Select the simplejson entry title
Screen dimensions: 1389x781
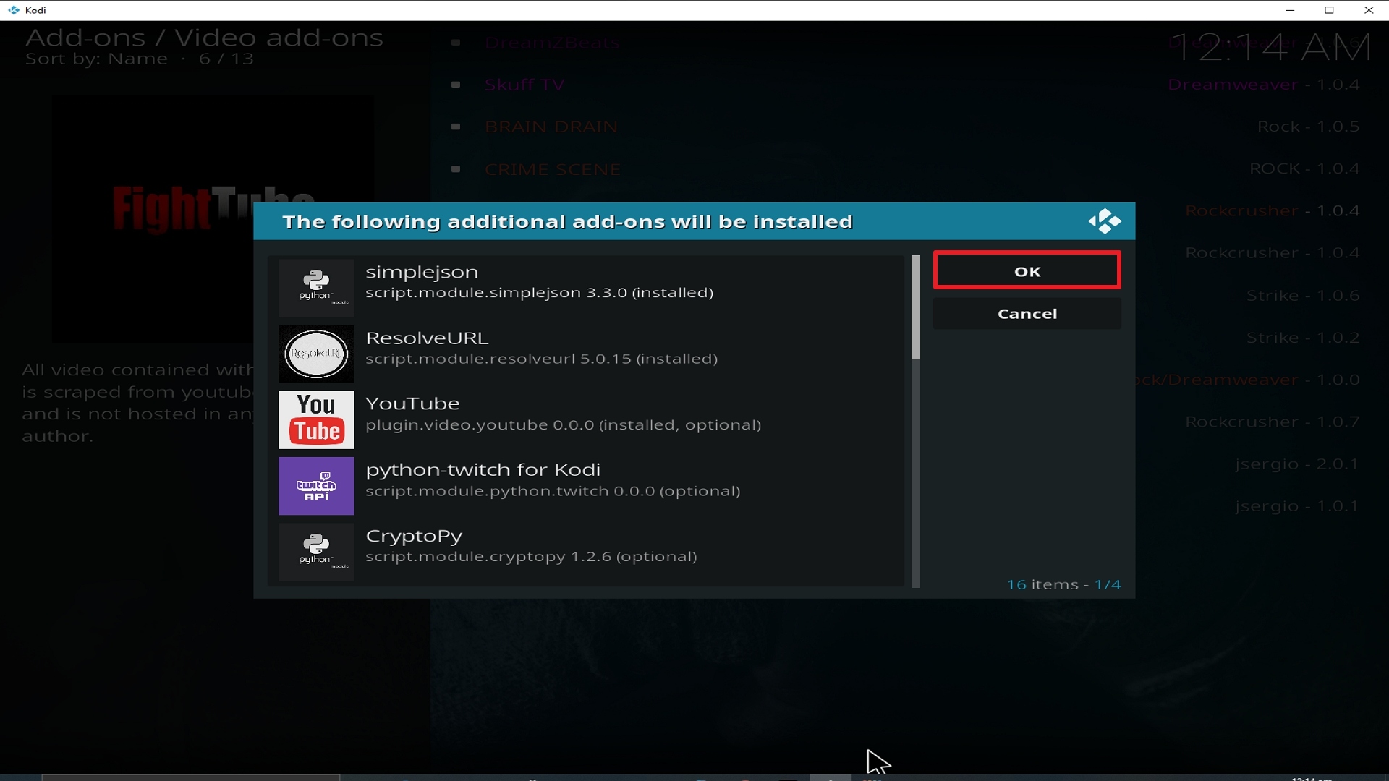(x=422, y=272)
